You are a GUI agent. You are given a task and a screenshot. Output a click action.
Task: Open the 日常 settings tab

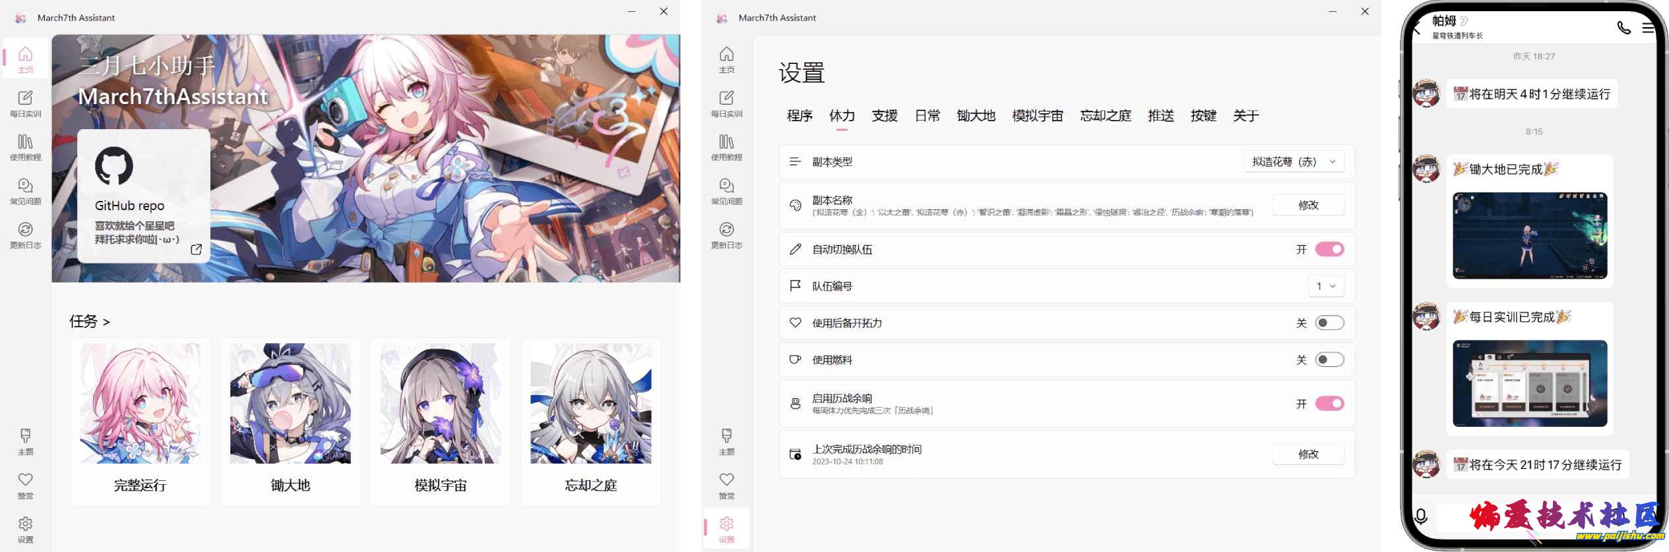928,116
